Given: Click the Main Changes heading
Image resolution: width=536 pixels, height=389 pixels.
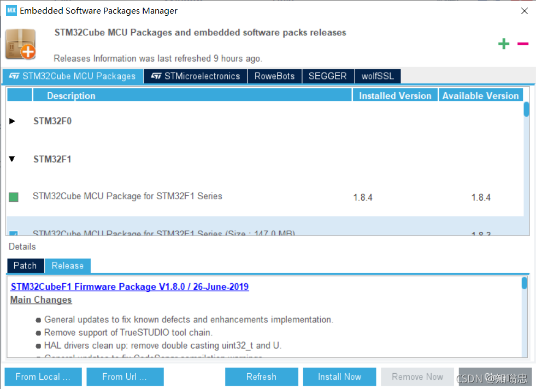Looking at the screenshot, I should pyautogui.click(x=41, y=300).
